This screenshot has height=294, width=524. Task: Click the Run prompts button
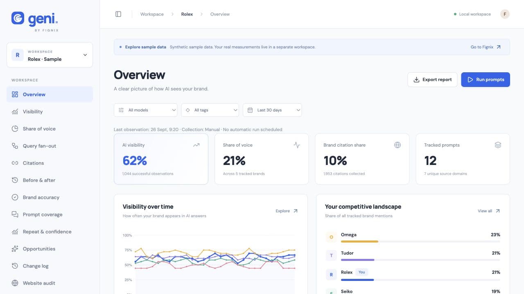click(x=486, y=80)
